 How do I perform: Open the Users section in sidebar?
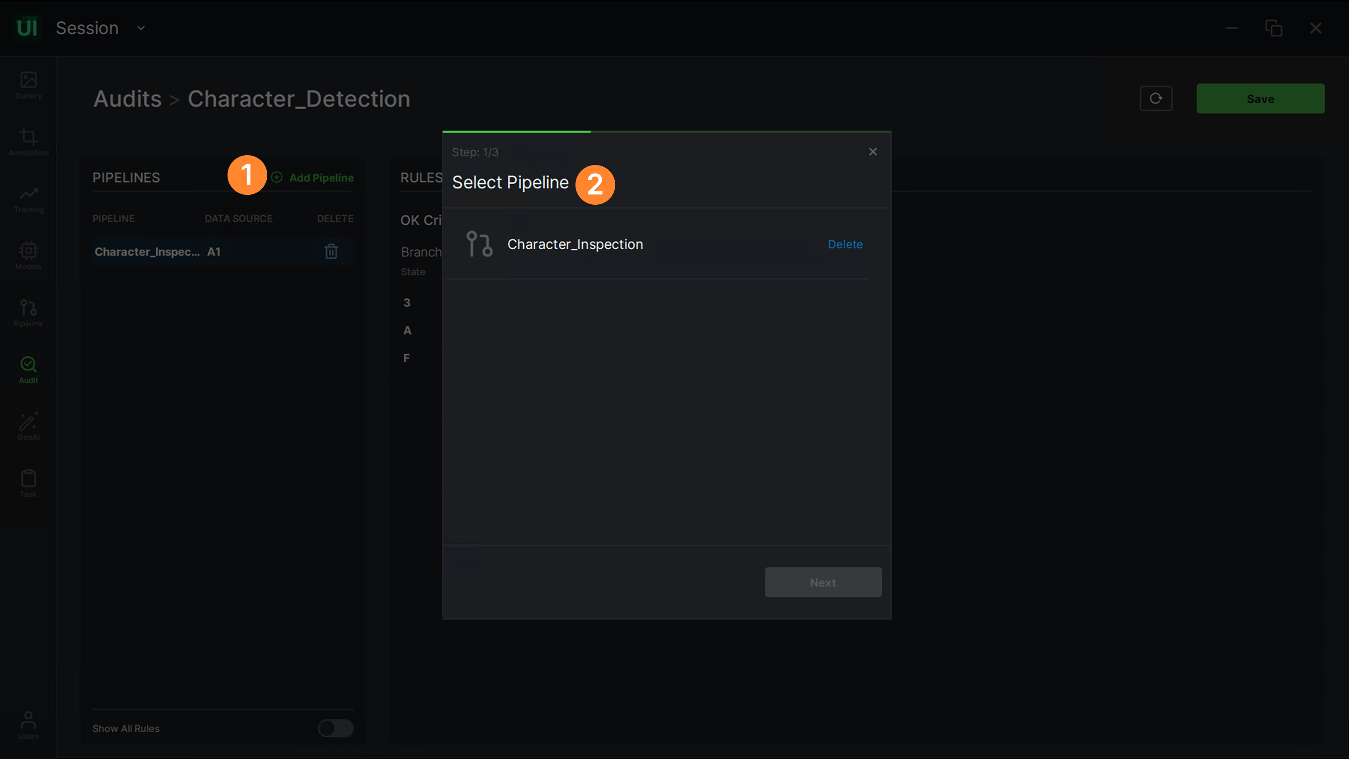[28, 725]
